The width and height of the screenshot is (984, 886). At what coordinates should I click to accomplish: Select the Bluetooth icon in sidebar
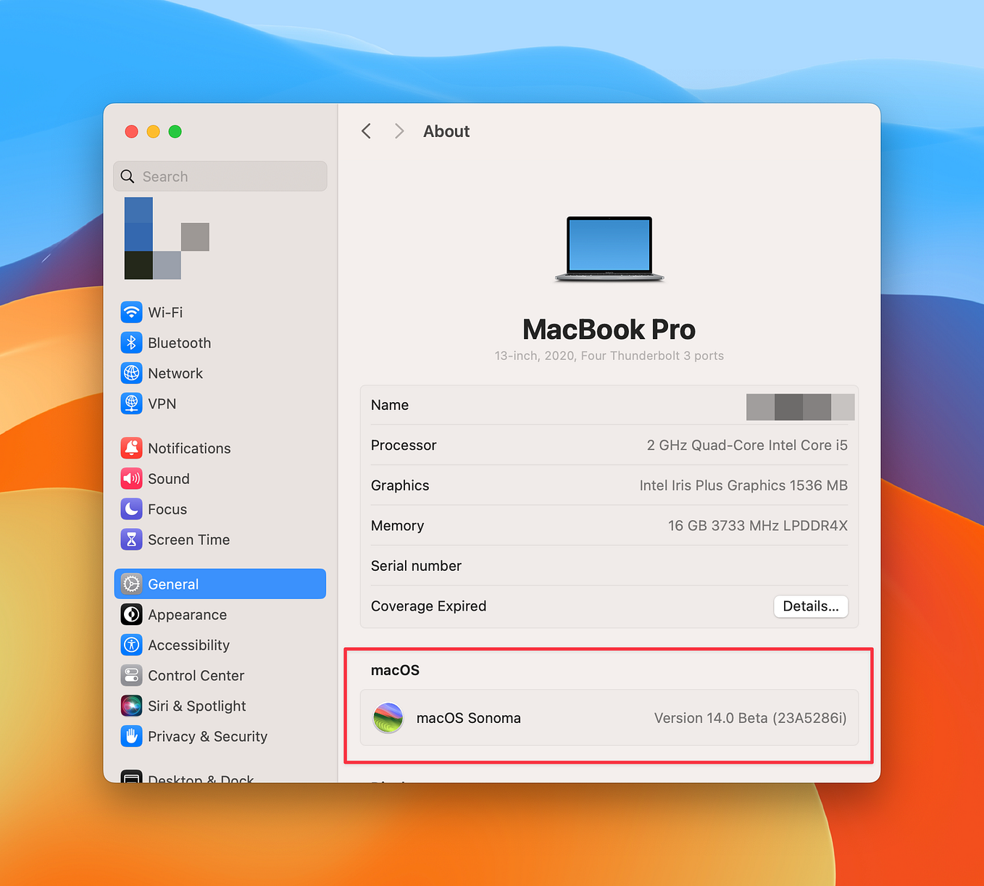(131, 343)
